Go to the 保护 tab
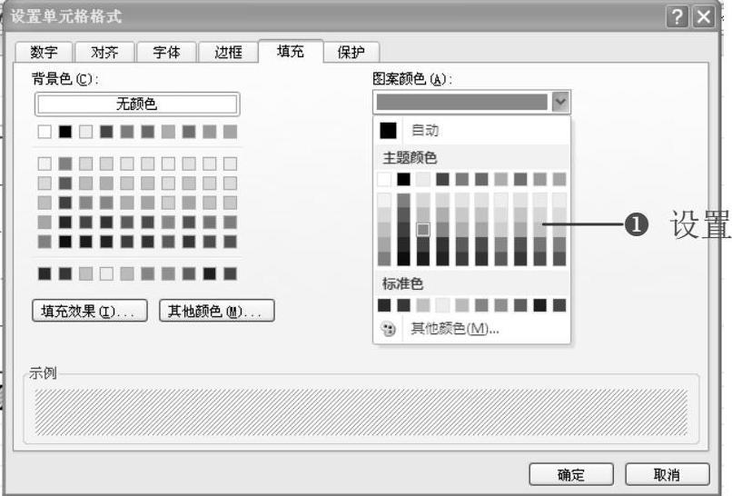This screenshot has height=496, width=732. point(351,52)
